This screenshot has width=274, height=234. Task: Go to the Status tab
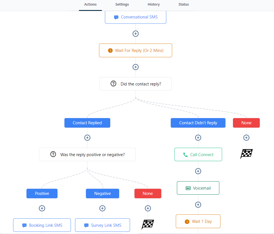[x=184, y=4]
